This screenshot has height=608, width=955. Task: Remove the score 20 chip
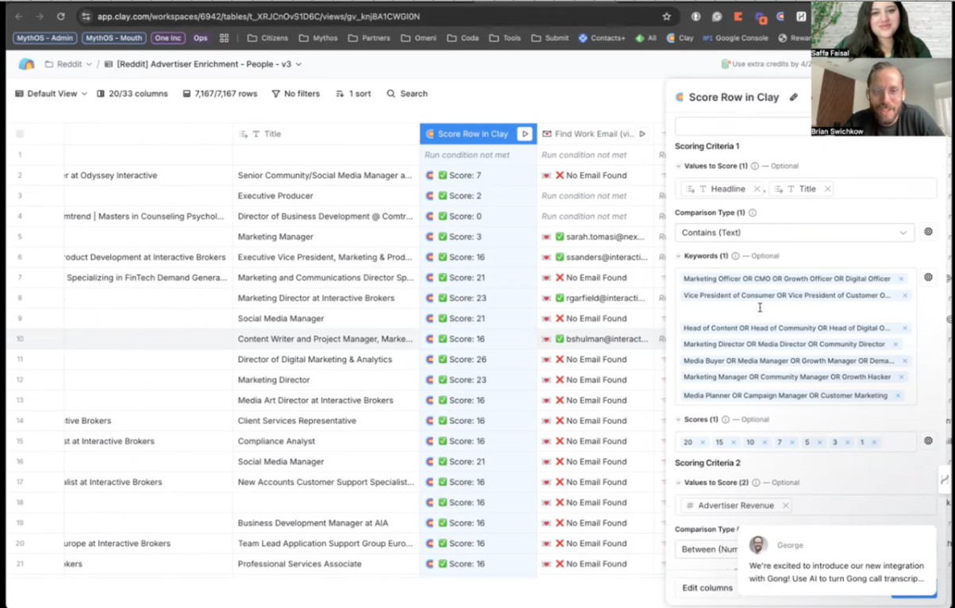pos(703,442)
